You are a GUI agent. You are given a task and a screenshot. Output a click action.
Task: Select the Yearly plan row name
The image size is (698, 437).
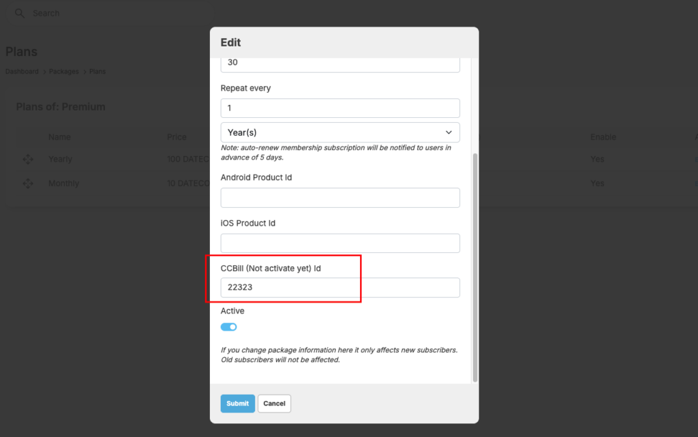tap(60, 160)
